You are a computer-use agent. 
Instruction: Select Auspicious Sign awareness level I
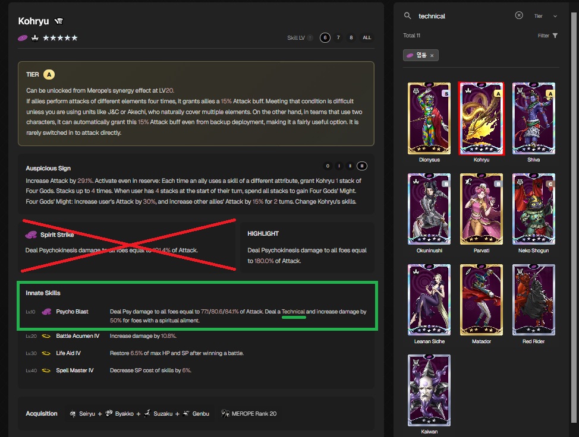(339, 166)
